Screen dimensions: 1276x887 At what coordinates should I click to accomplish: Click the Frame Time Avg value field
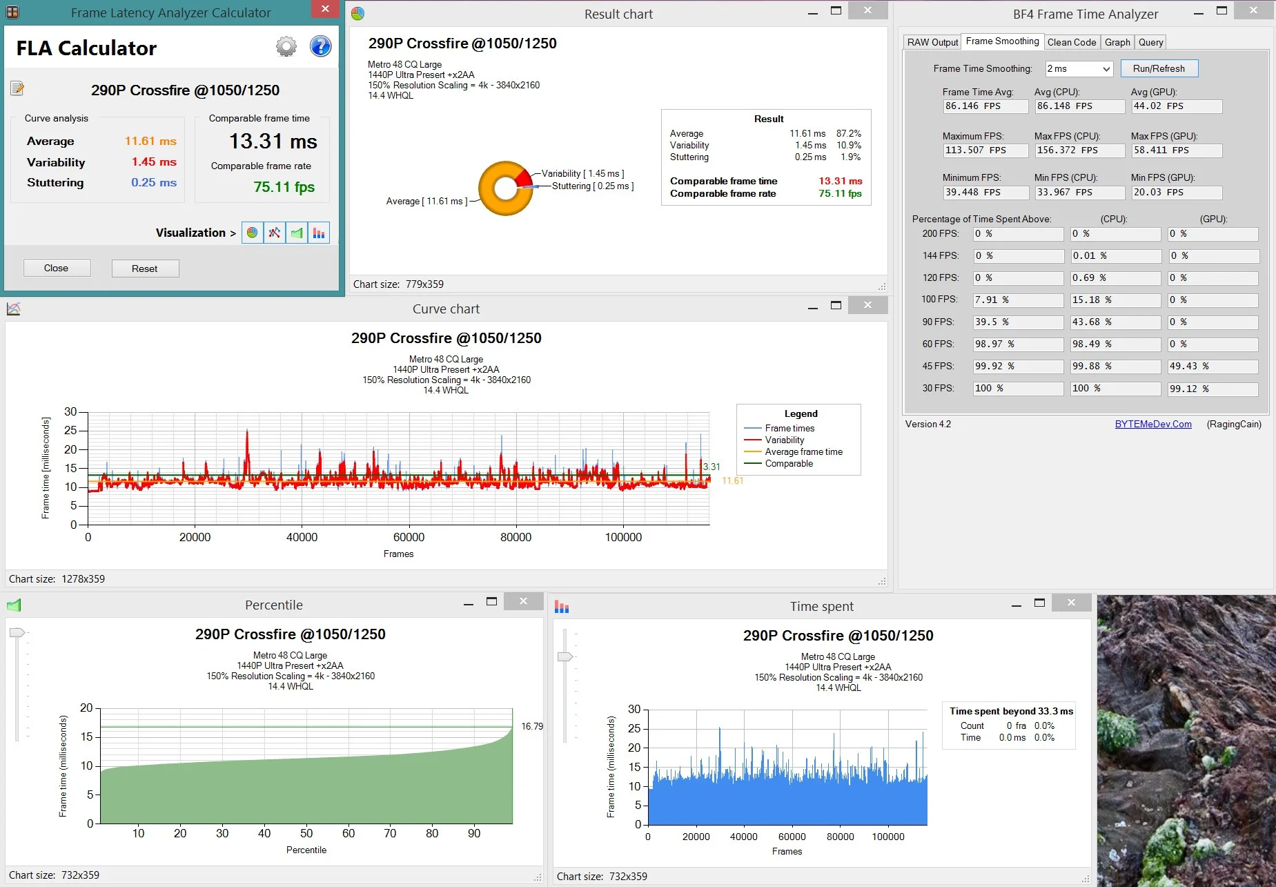point(985,106)
